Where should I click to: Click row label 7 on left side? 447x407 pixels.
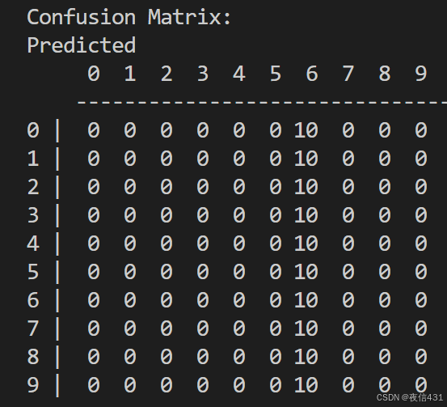pyautogui.click(x=33, y=329)
